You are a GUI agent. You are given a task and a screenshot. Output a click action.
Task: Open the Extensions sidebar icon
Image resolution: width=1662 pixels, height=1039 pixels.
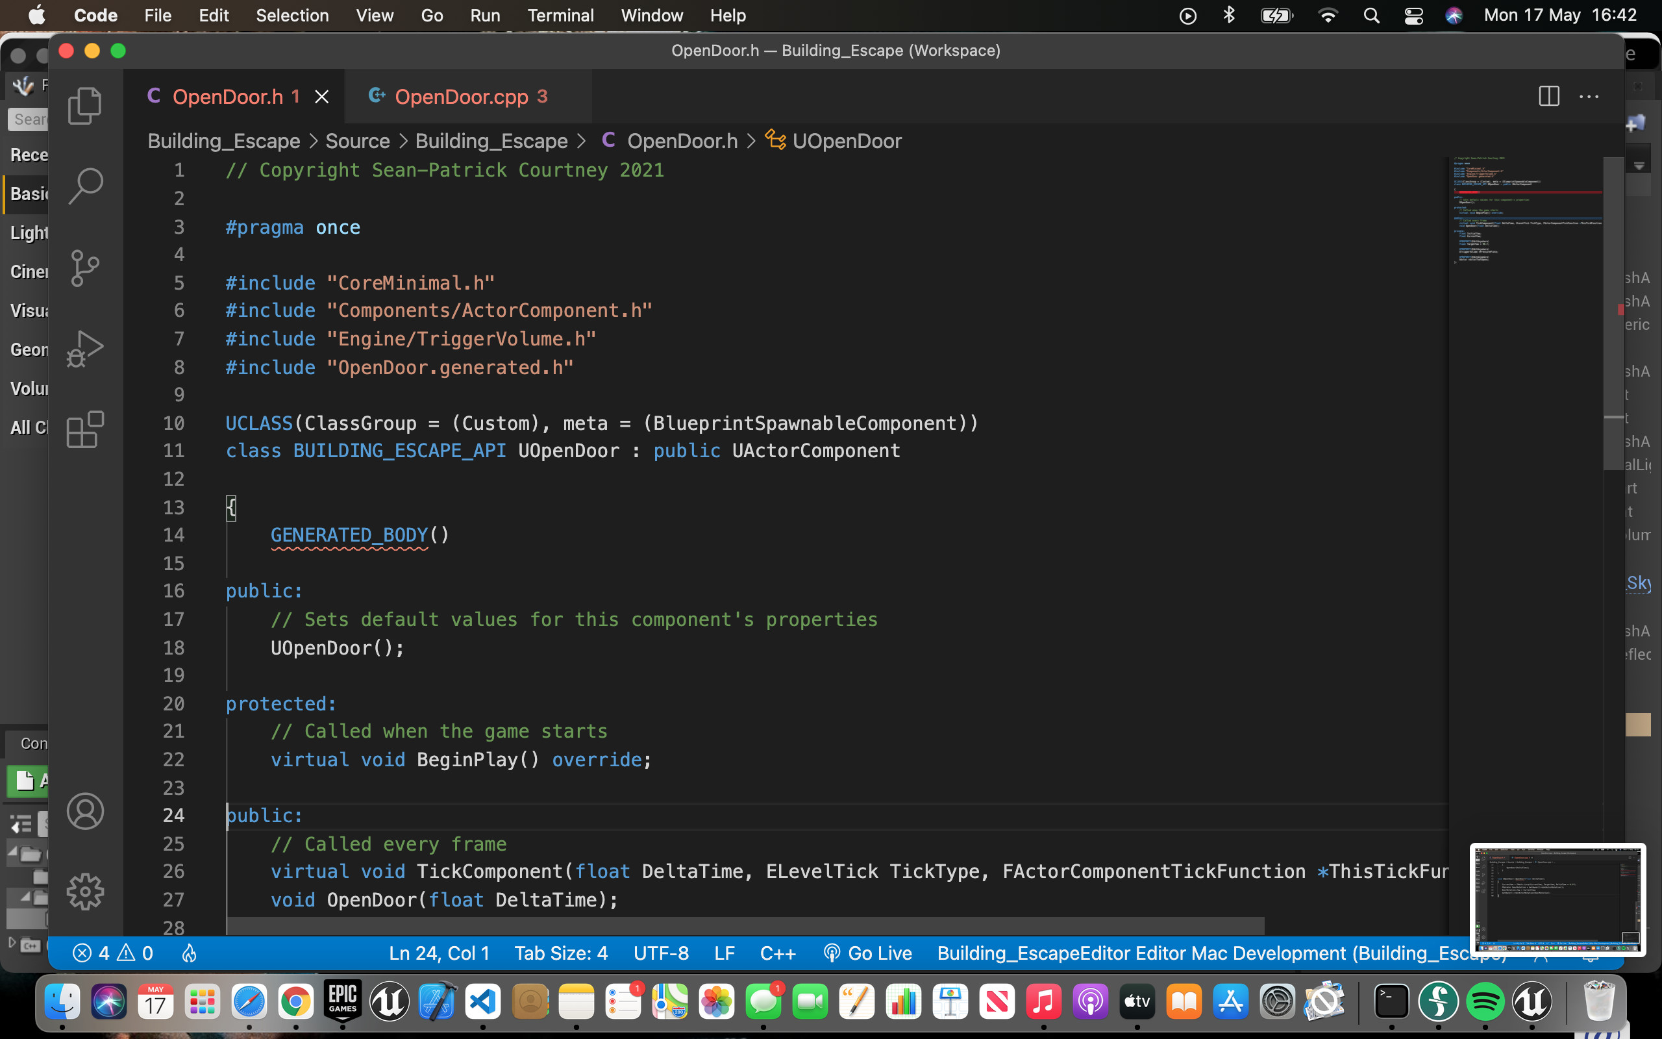[84, 429]
